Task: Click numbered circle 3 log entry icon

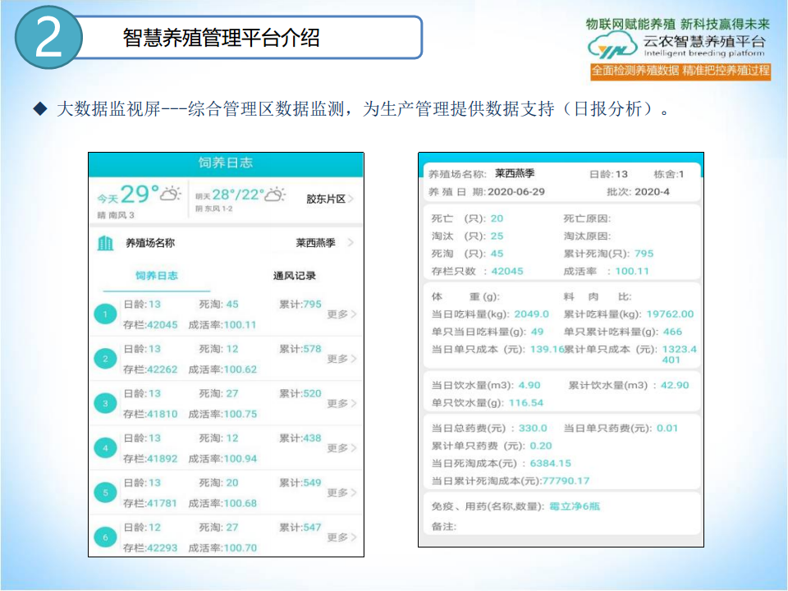Action: [x=105, y=403]
